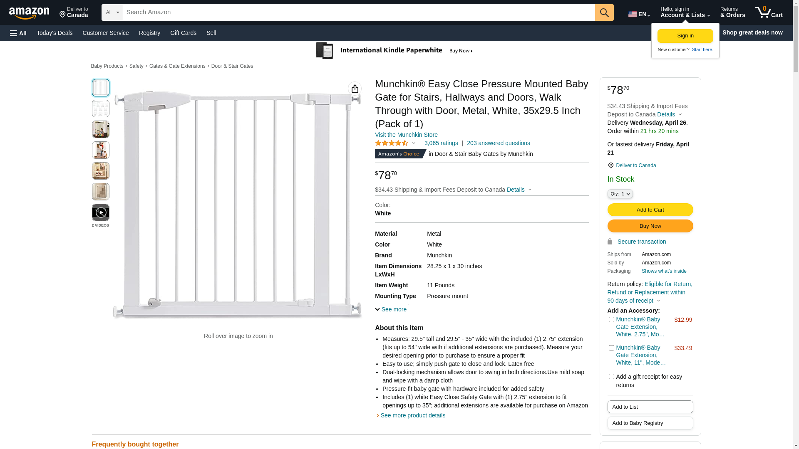Click the language flag EN selector
Viewport: 799px width, 449px height.
coord(639,14)
